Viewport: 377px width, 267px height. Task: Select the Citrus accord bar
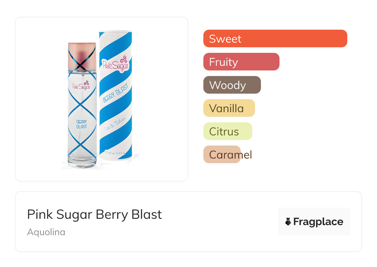pos(227,131)
